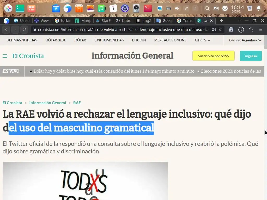The height and width of the screenshot is (200, 267).
Task: Close the active La RAE tab
Action: coord(211,21)
